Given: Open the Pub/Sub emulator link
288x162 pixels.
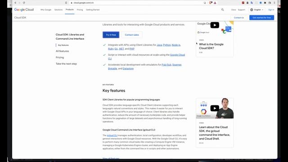Looking at the screenshot, I should [x=166, y=65].
